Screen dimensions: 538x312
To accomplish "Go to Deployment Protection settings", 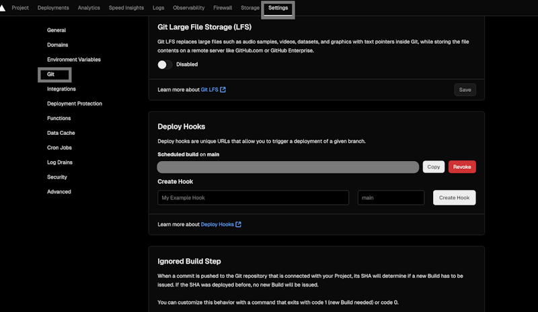I will click(x=74, y=104).
